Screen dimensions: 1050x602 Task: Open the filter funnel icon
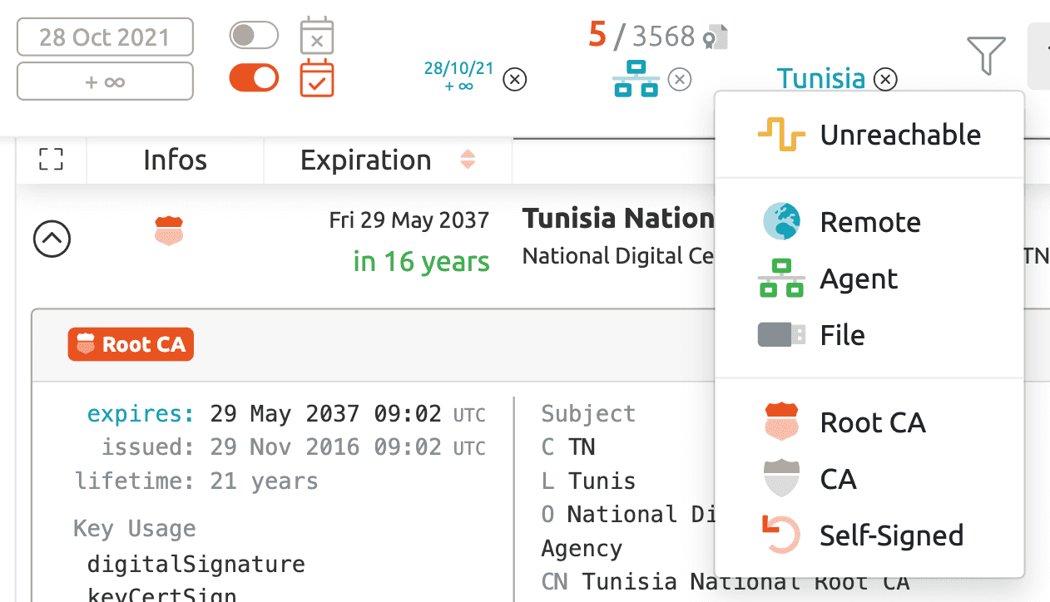(x=986, y=55)
